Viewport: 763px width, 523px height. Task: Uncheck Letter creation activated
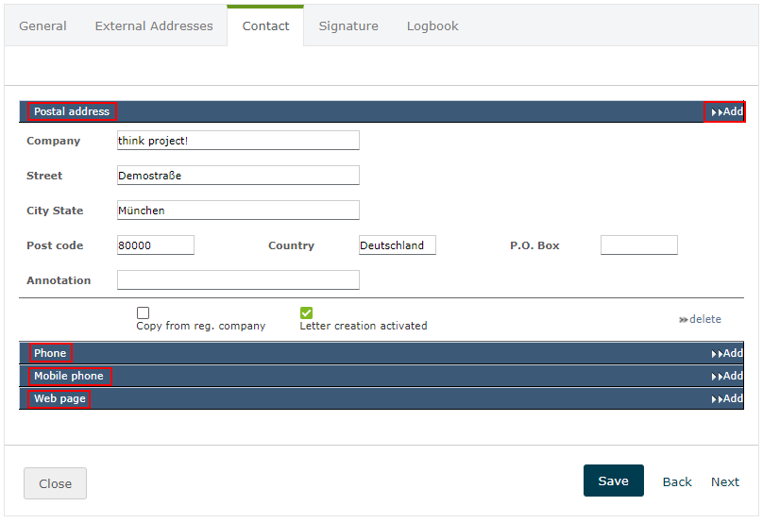point(306,312)
